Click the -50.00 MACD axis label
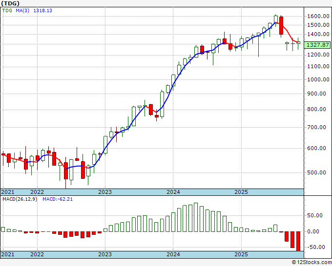 click(316, 247)
